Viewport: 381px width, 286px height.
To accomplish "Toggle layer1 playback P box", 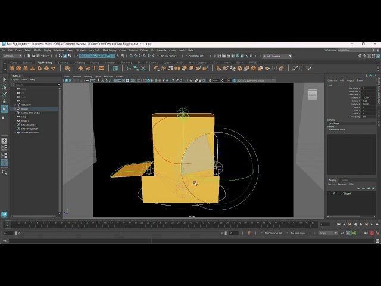I will [x=334, y=194].
